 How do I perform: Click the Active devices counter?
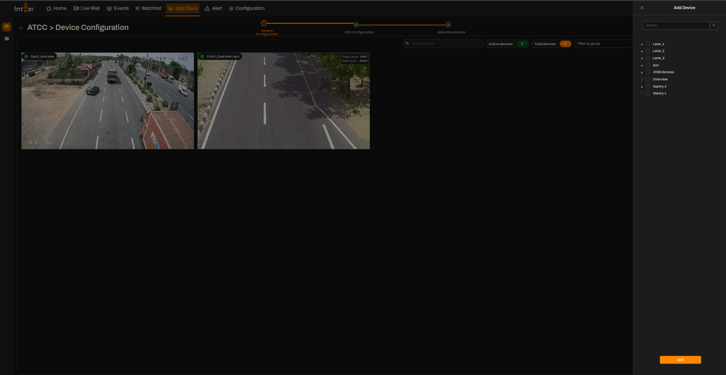pyautogui.click(x=507, y=44)
